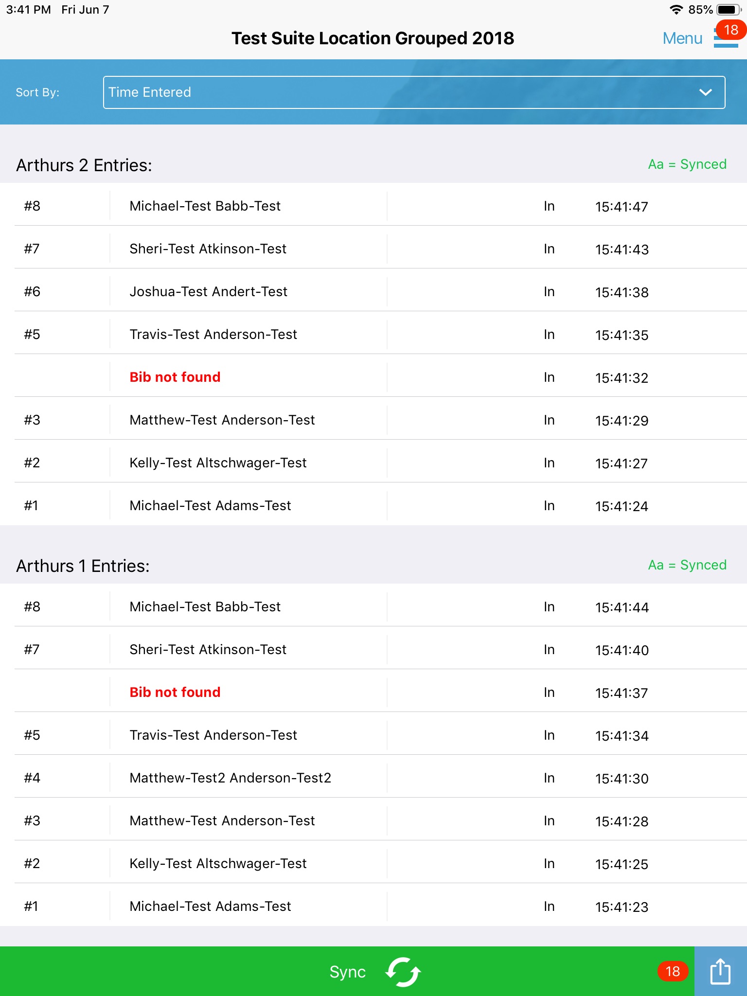Tap the red 18 badge on menu
This screenshot has width=747, height=996.
[730, 30]
